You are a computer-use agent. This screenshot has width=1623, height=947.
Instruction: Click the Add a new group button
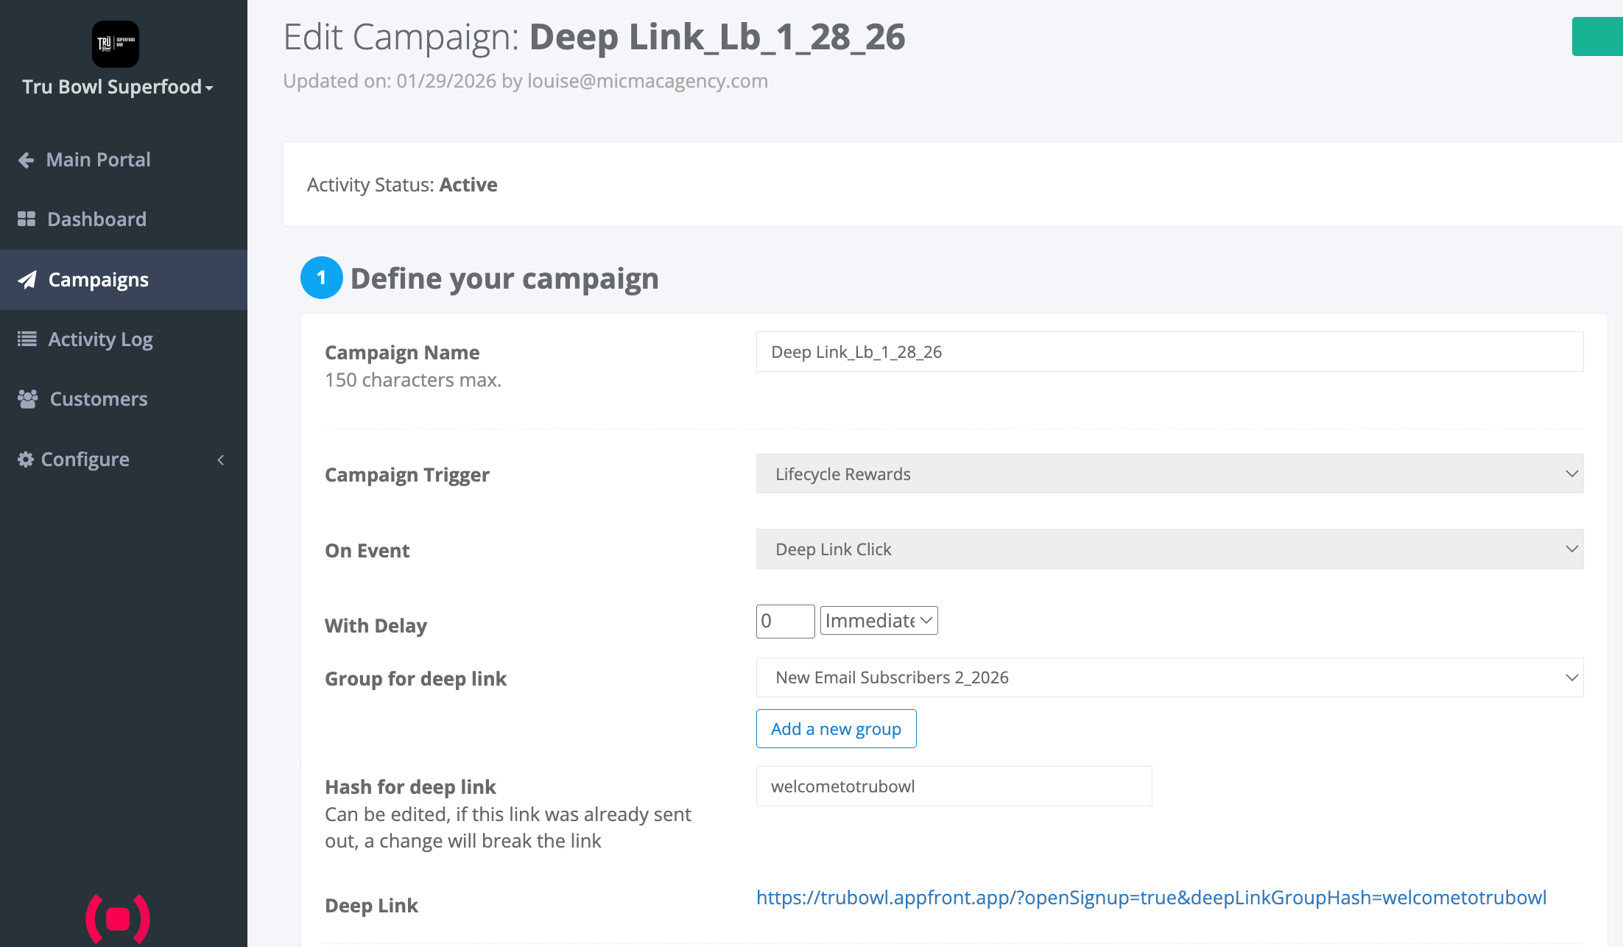pyautogui.click(x=836, y=729)
